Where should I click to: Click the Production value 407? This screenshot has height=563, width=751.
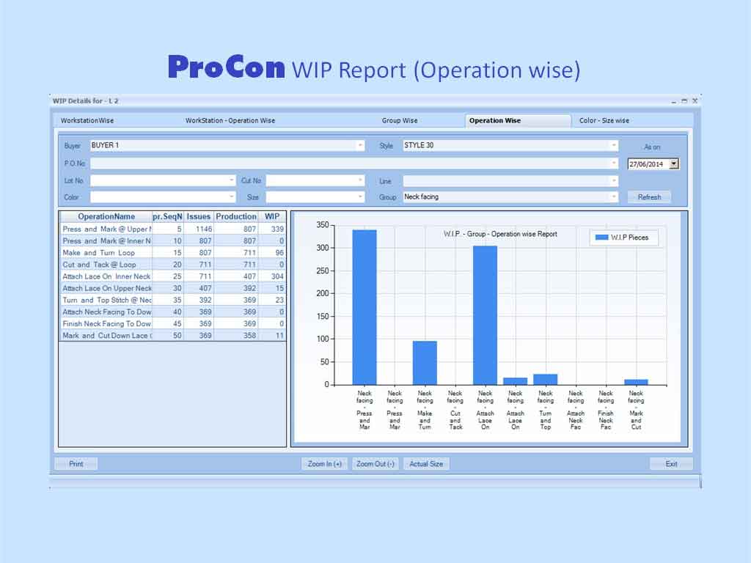click(x=249, y=276)
